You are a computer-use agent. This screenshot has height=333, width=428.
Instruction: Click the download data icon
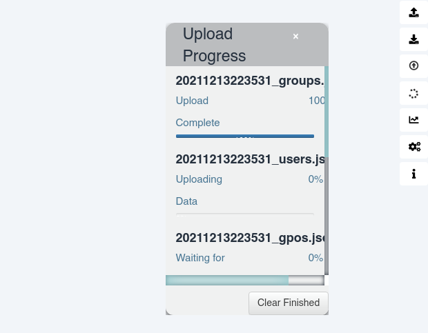(x=414, y=39)
